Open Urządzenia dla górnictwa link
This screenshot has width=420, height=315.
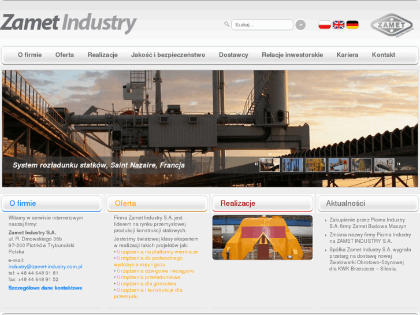pos(146,284)
